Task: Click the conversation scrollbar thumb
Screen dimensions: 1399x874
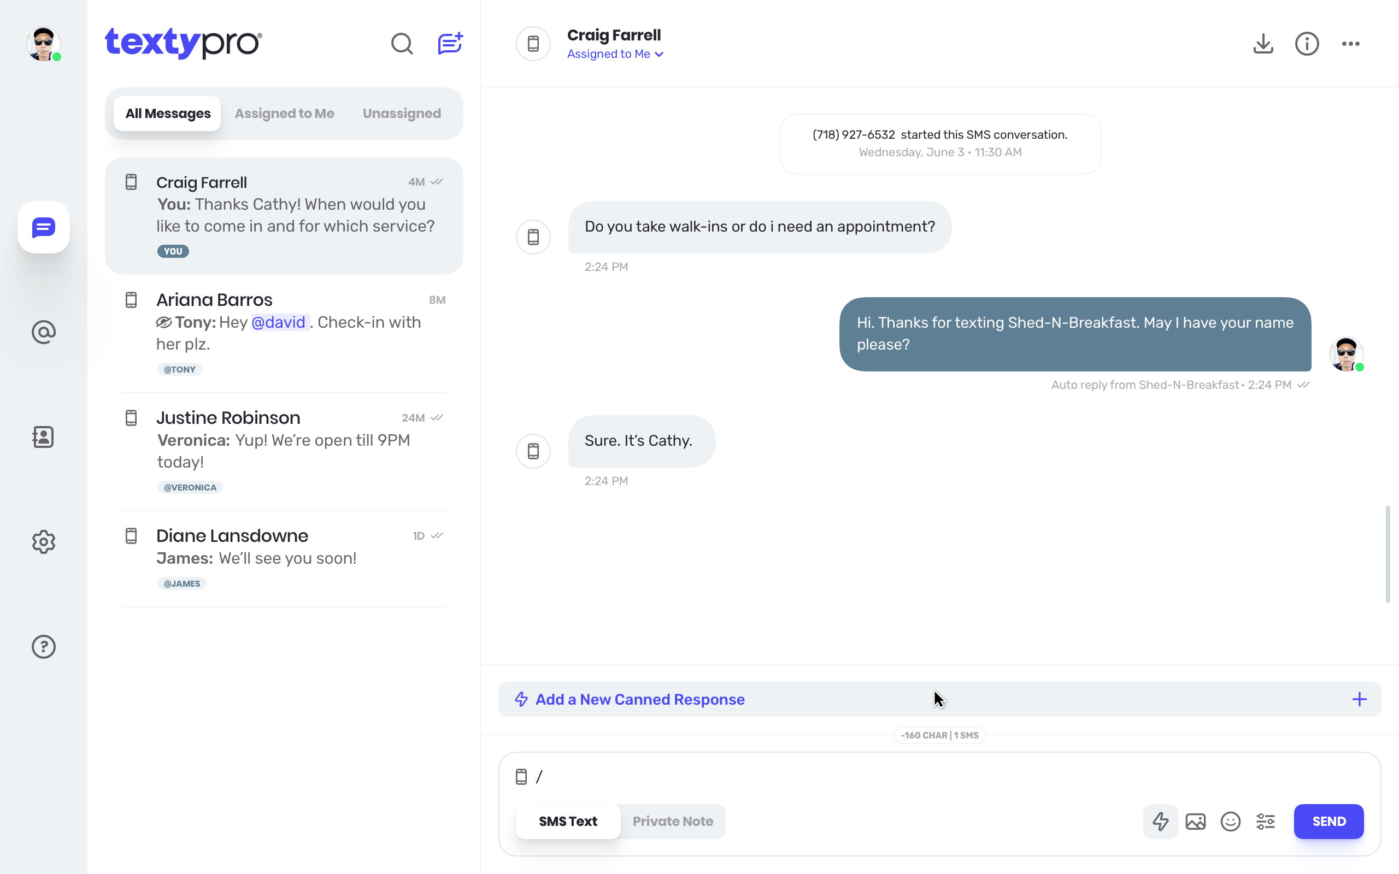Action: (1388, 555)
